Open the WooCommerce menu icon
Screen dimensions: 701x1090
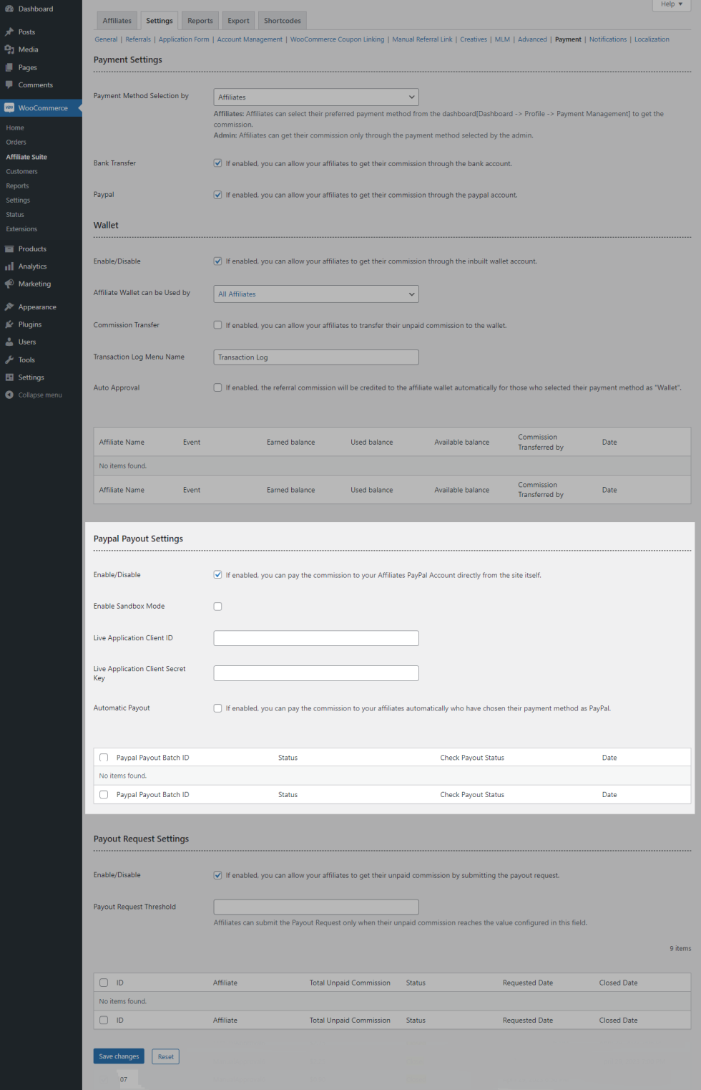(9, 108)
